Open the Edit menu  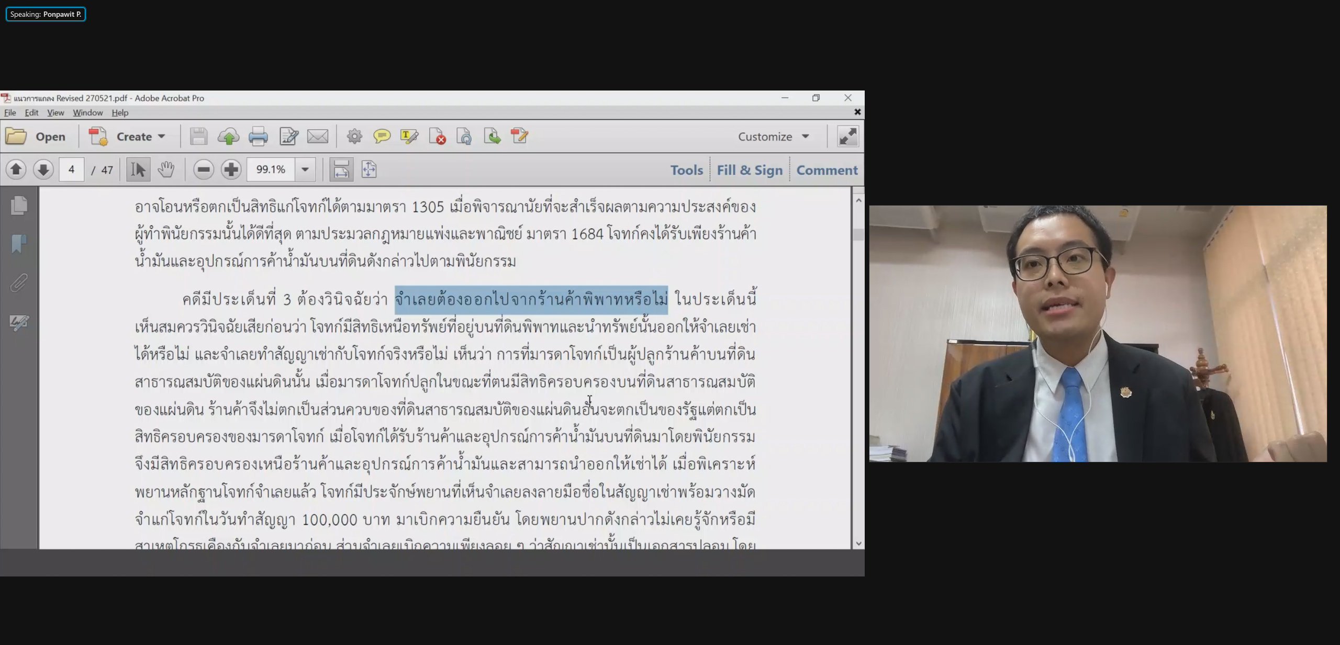click(x=31, y=112)
